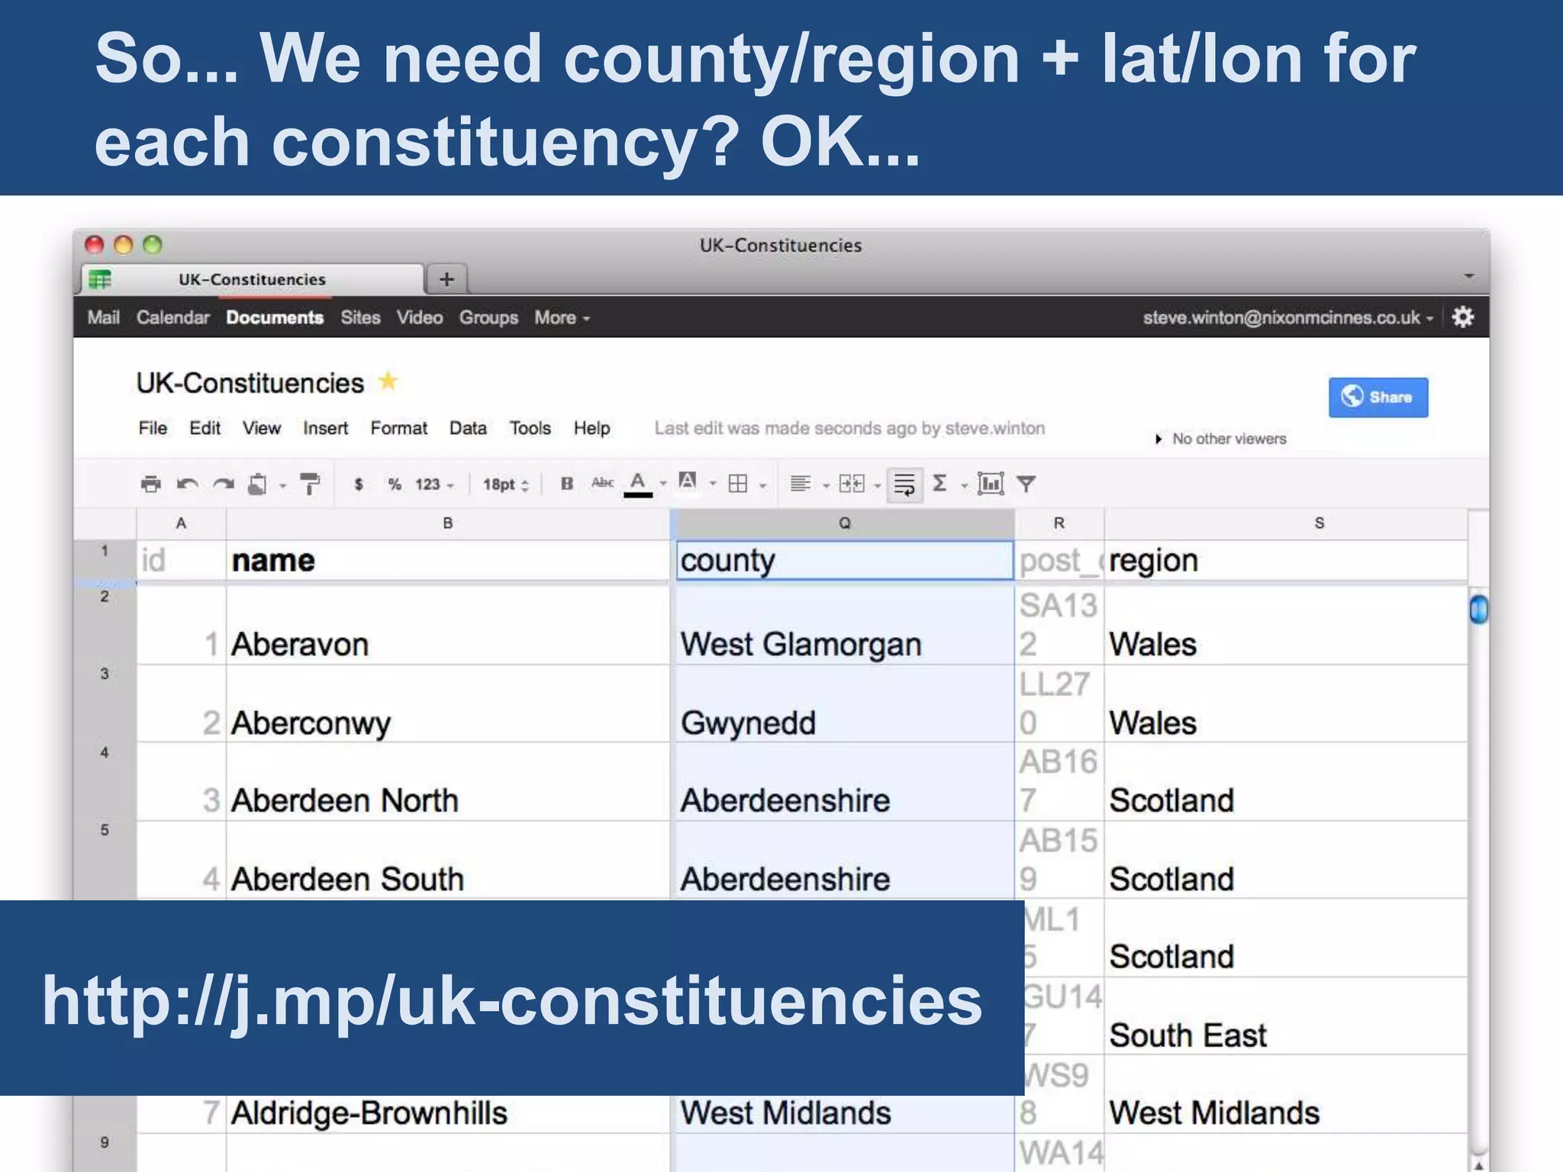The width and height of the screenshot is (1563, 1172).
Task: Open the Tools menu
Action: (530, 428)
